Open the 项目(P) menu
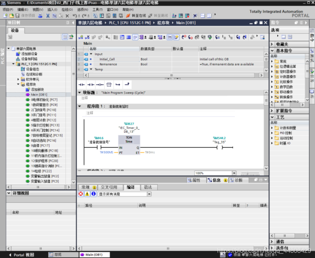 point(8,10)
